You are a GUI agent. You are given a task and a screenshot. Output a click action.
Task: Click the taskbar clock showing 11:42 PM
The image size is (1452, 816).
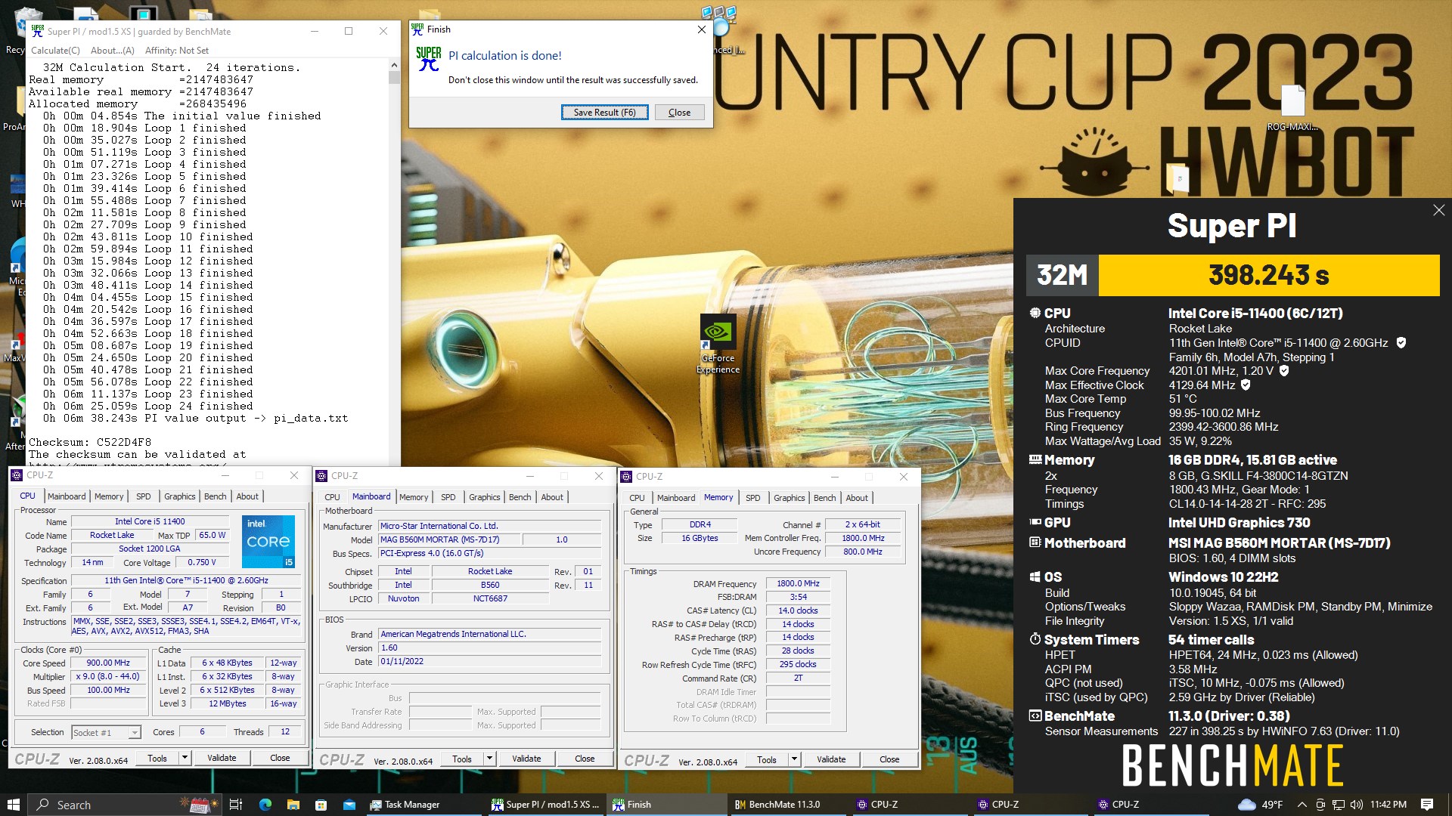pyautogui.click(x=1388, y=805)
